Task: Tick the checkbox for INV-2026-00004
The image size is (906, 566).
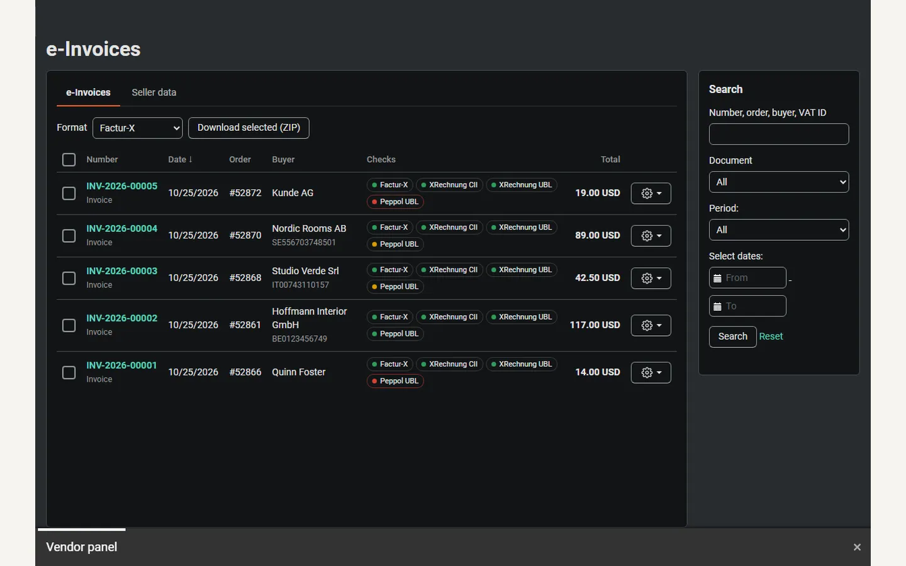Action: pos(69,236)
